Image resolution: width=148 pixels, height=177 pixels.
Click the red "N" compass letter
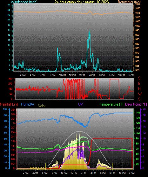139,89
